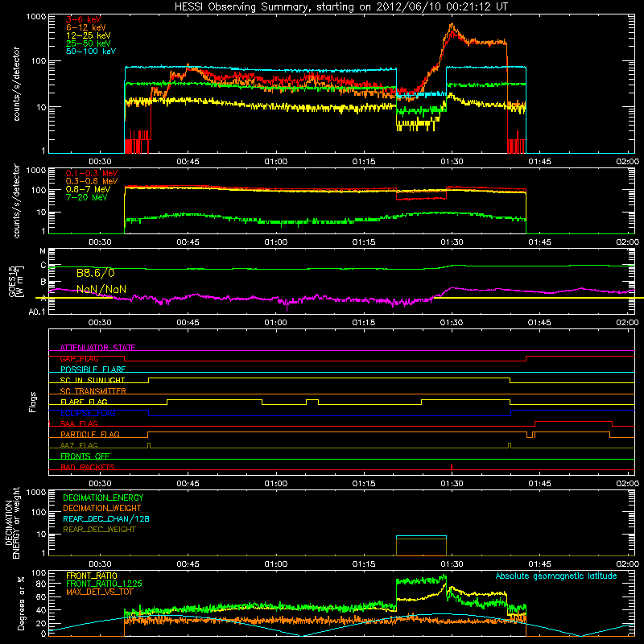
Task: Click the FRONT_RATIO_1225 legend label
Action: (104, 584)
